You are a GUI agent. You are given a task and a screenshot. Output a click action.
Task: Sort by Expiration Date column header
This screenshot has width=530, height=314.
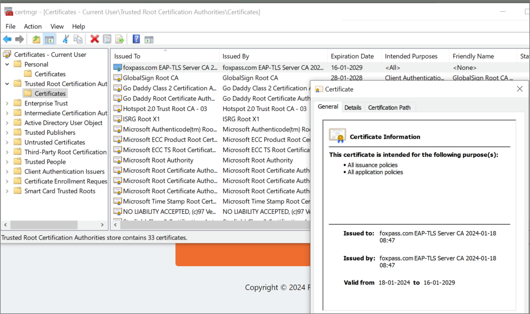tap(355, 56)
